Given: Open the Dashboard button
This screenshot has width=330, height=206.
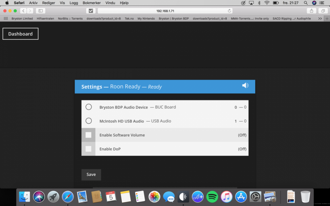Looking at the screenshot, I should pyautogui.click(x=20, y=33).
